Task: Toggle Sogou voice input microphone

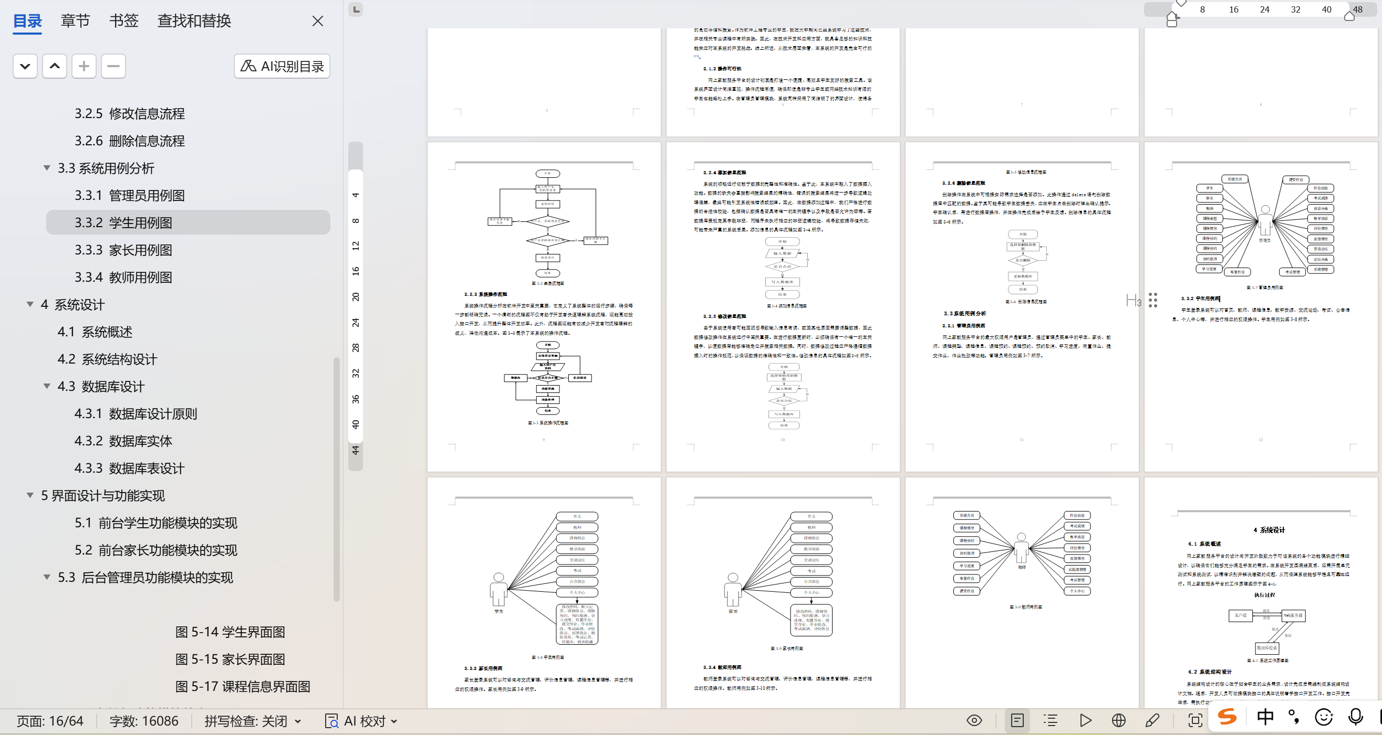Action: point(1356,717)
